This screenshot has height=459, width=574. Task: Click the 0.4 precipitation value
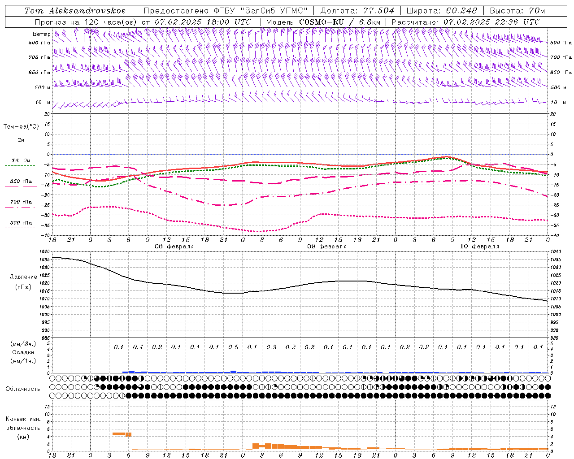click(x=138, y=347)
